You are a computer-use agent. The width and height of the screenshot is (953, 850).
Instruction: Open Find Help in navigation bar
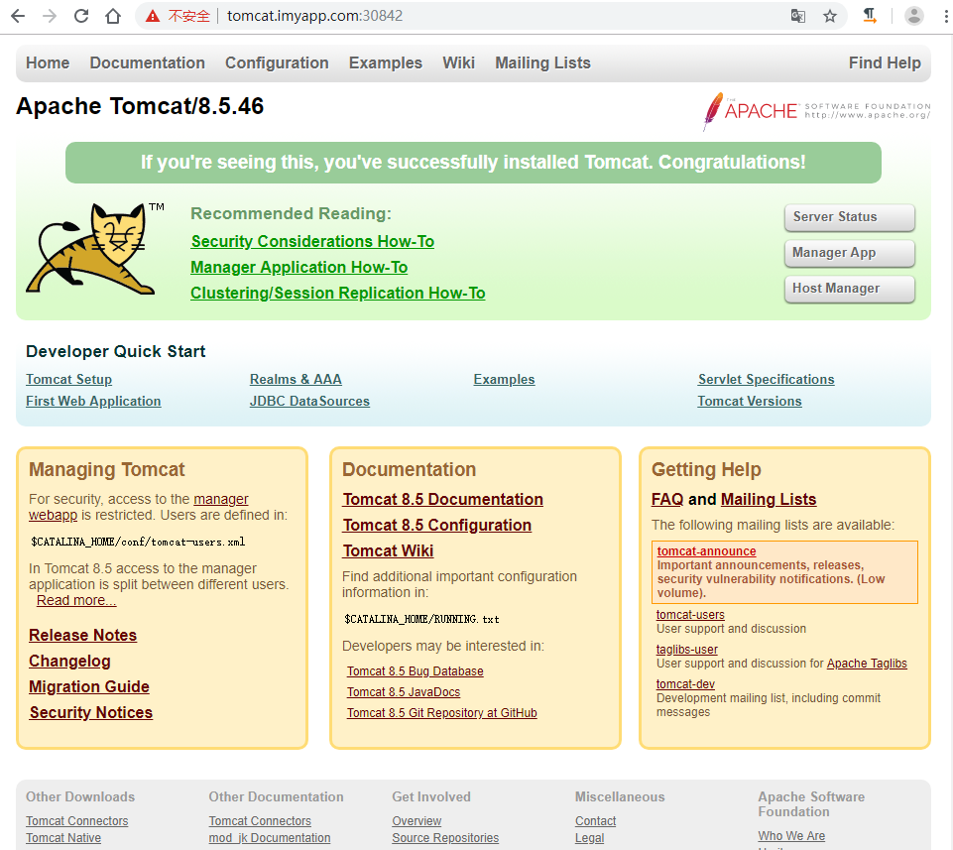[x=885, y=62]
